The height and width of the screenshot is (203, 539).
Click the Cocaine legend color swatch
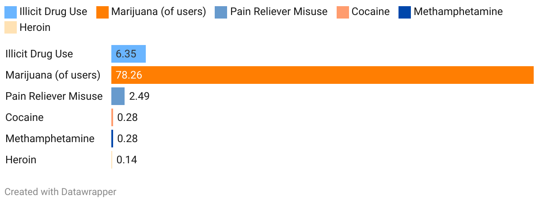pyautogui.click(x=343, y=12)
